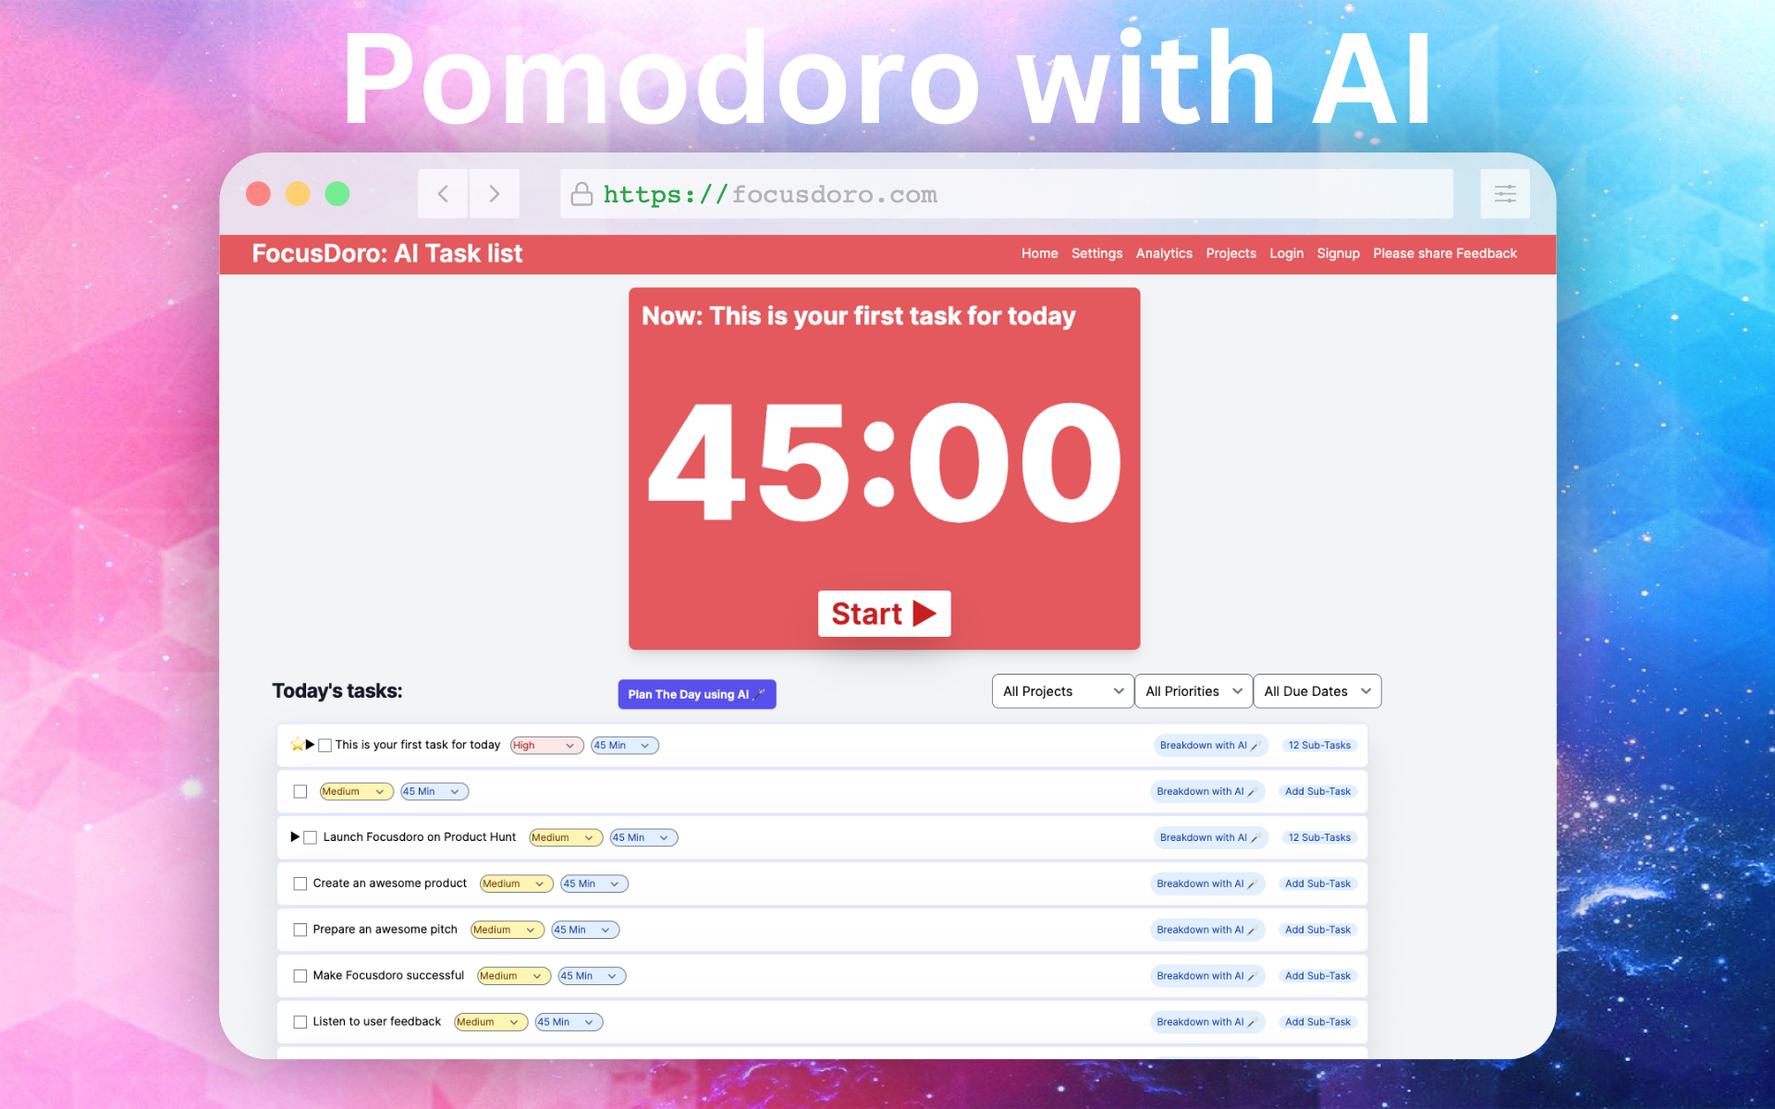Screen dimensions: 1775x1109
Task: Select High priority dropdown on first task
Action: [545, 745]
